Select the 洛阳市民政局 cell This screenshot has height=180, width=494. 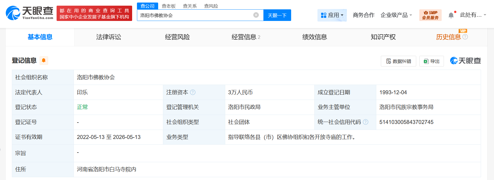pyautogui.click(x=244, y=107)
